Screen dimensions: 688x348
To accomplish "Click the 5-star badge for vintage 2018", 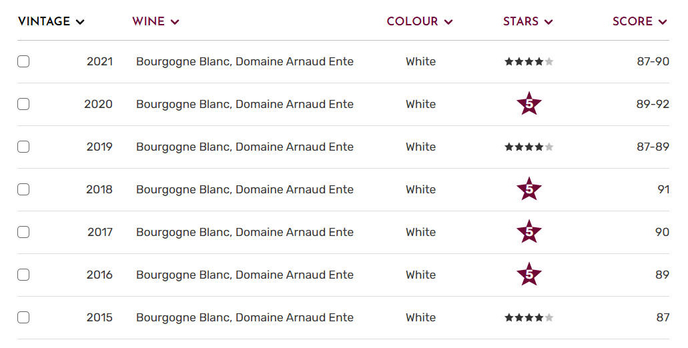I will click(529, 189).
